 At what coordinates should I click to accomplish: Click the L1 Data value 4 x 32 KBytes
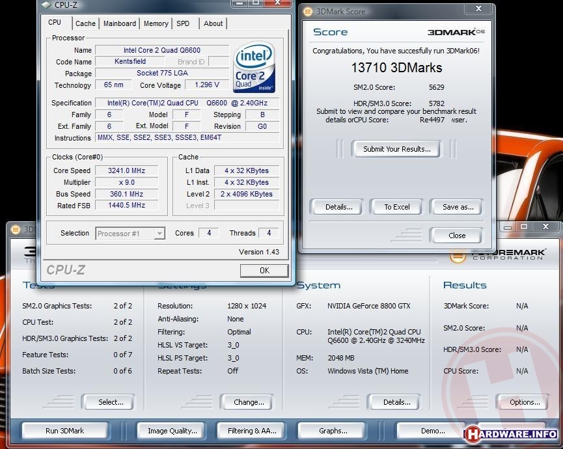[246, 170]
